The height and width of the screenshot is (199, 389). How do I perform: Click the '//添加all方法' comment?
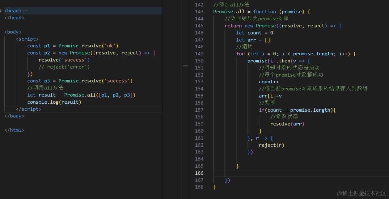click(x=231, y=5)
